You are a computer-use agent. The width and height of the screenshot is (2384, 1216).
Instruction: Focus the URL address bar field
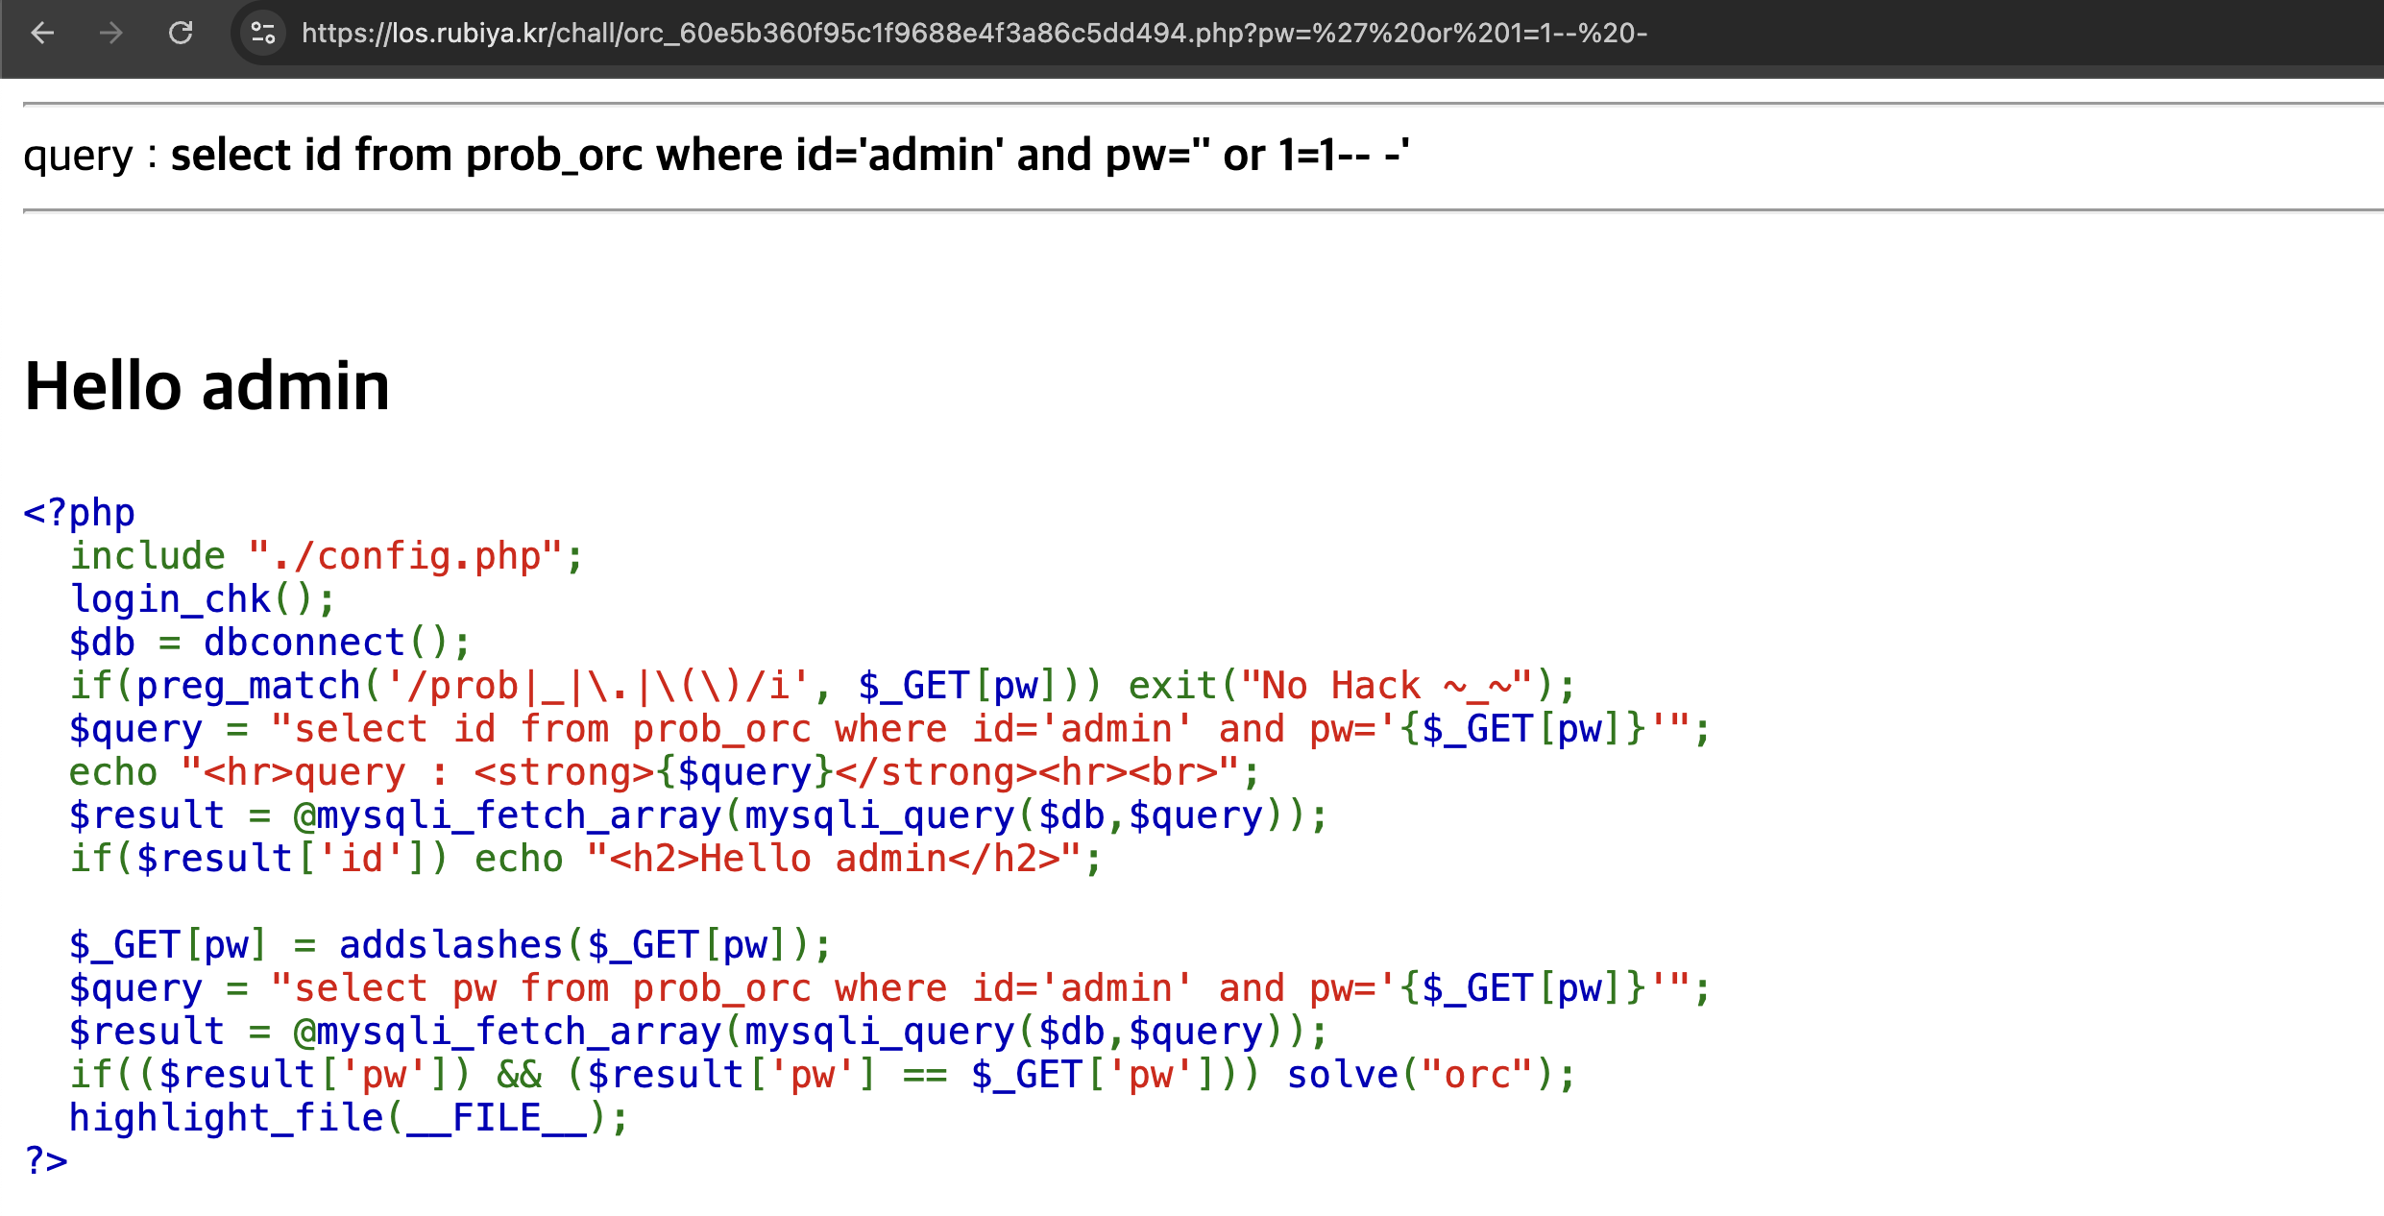point(1306,34)
